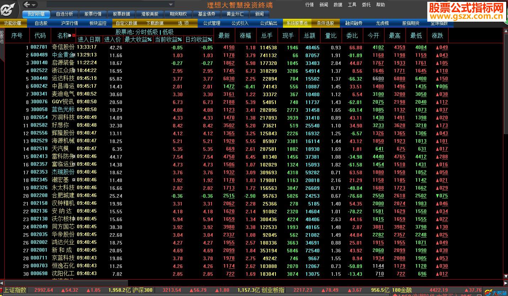Open the 新闻 menu in menu bar
The image size is (508, 296).
(x=323, y=5)
